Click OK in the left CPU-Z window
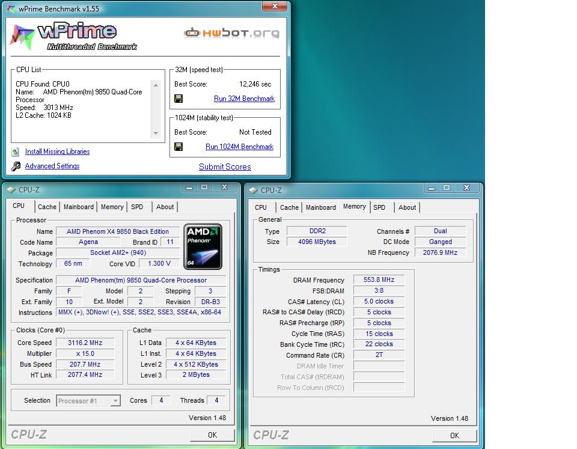This screenshot has width=577, height=449. tap(212, 435)
